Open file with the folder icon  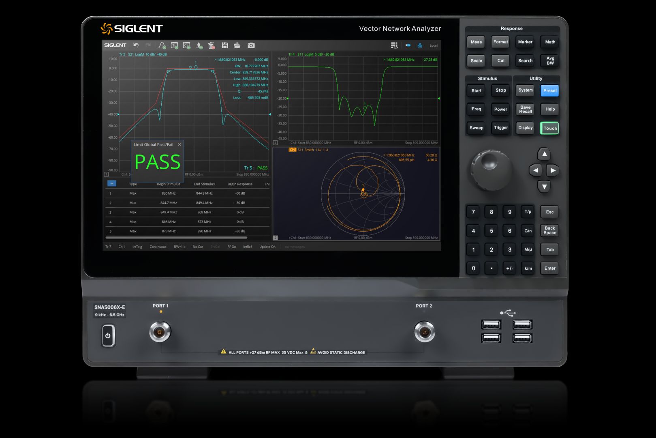237,45
